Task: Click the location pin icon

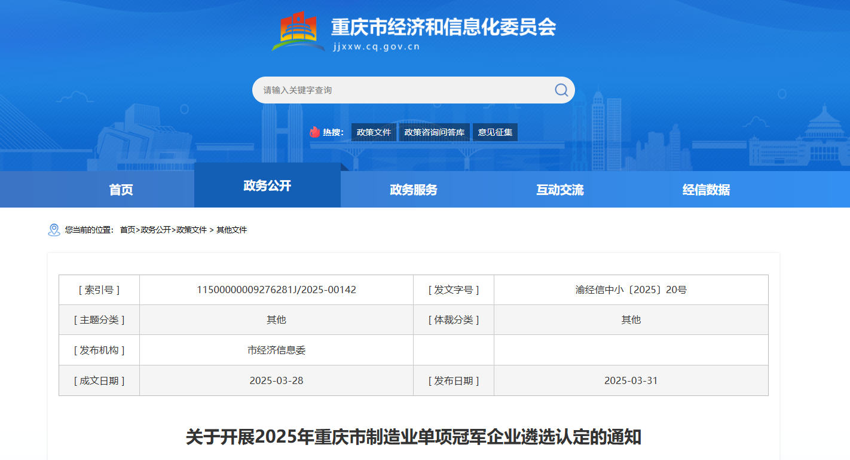Action: coord(54,230)
